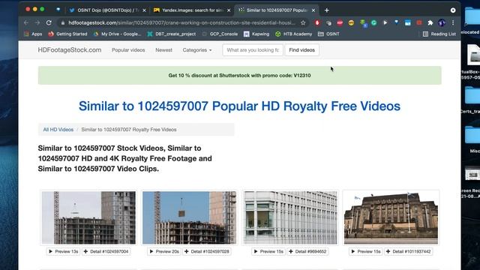Expand the Categories dropdown
This screenshot has width=480, height=270.
pyautogui.click(x=197, y=50)
